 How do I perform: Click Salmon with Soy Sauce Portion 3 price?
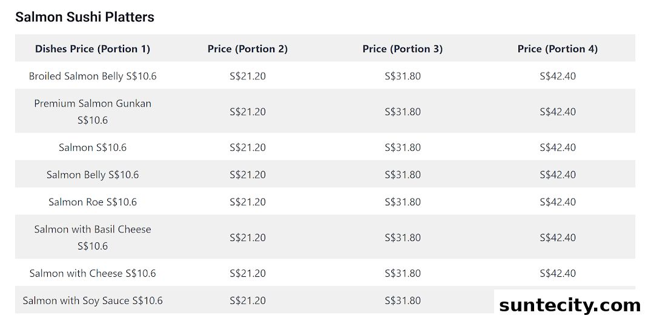(x=403, y=300)
